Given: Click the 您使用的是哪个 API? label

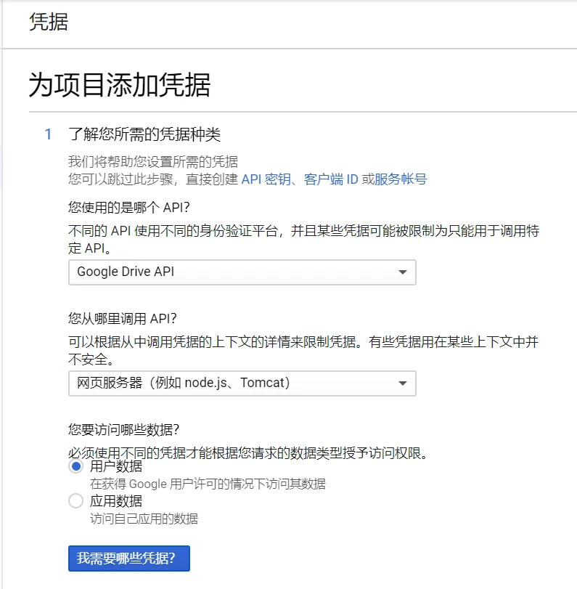Looking at the screenshot, I should point(128,208).
